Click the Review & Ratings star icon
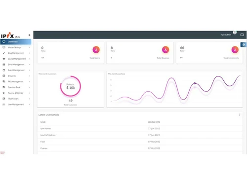 tap(4, 93)
